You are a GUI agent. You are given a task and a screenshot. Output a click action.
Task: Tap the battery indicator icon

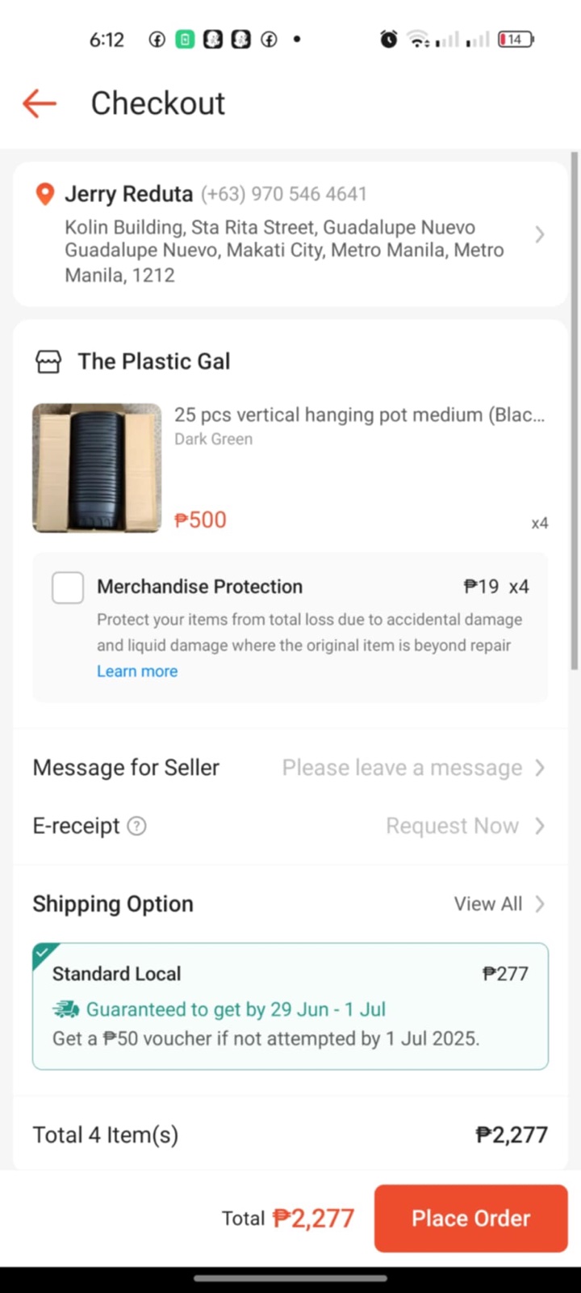point(515,39)
